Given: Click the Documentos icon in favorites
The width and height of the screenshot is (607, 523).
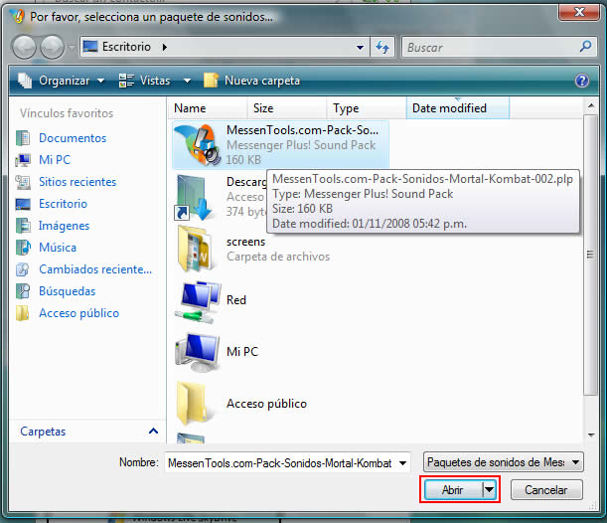Looking at the screenshot, I should [x=23, y=138].
